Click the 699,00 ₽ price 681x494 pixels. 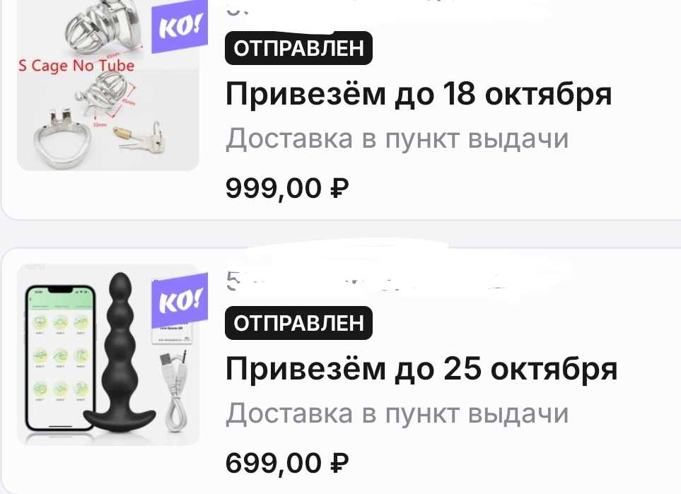pos(287,463)
